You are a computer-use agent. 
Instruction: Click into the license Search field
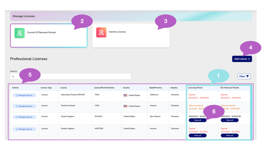pyautogui.click(x=71, y=76)
